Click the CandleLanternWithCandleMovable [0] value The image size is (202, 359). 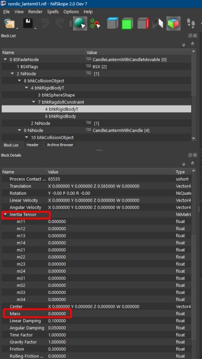tap(129, 60)
